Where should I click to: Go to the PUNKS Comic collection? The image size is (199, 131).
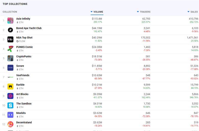[x=24, y=47]
